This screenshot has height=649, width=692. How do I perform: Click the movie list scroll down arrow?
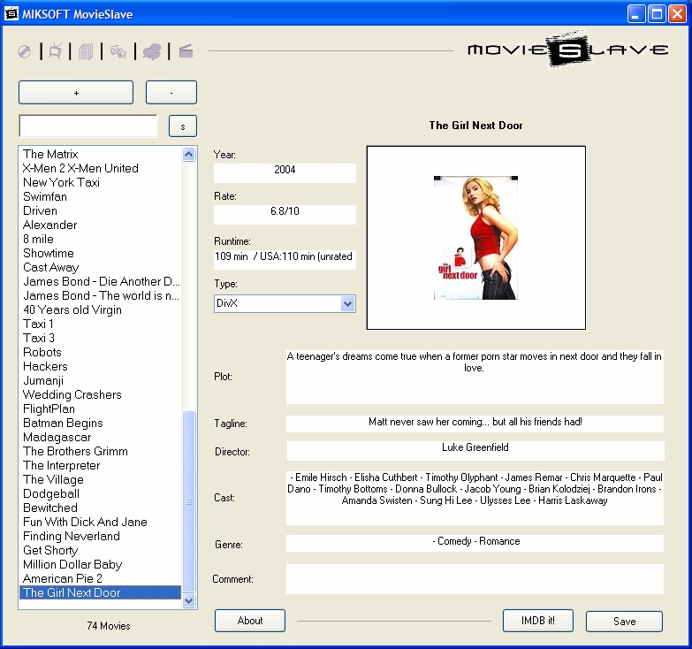click(x=189, y=600)
